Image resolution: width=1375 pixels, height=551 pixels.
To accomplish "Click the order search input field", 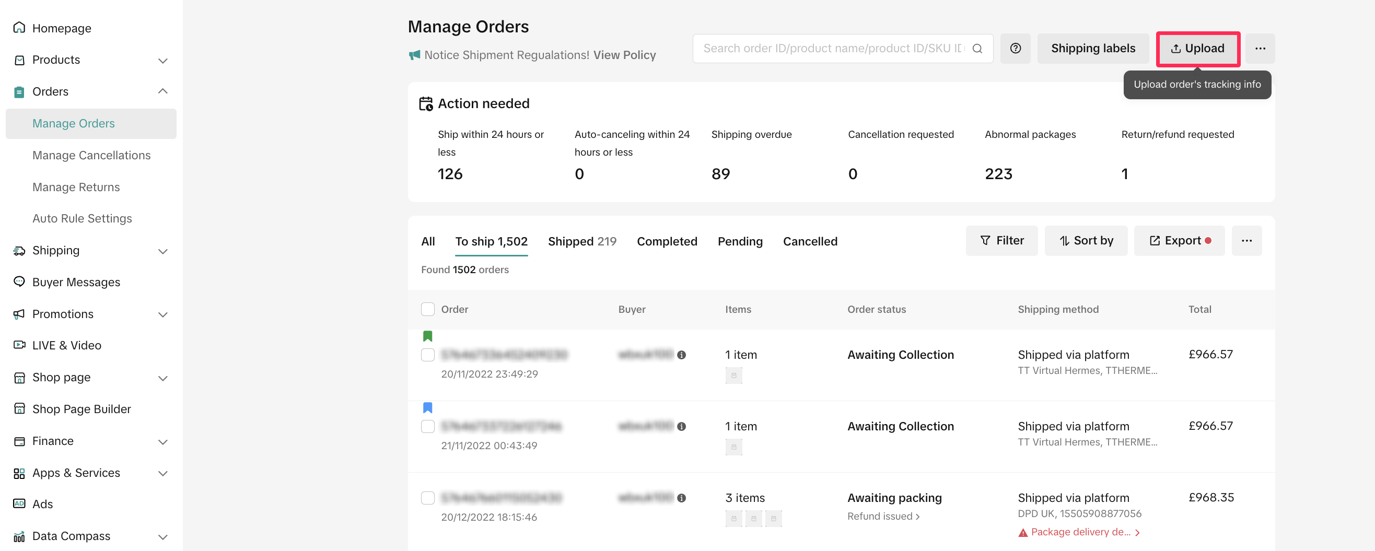I will pyautogui.click(x=833, y=49).
